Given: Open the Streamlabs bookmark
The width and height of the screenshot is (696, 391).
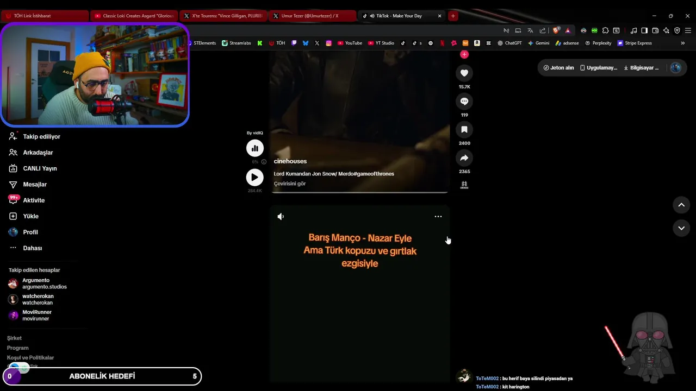Looking at the screenshot, I should [237, 43].
